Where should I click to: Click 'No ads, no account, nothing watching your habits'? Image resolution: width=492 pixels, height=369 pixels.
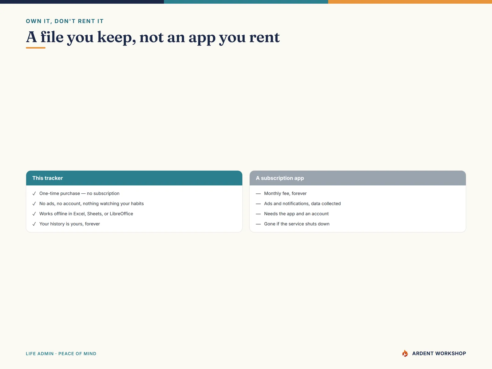92,204
